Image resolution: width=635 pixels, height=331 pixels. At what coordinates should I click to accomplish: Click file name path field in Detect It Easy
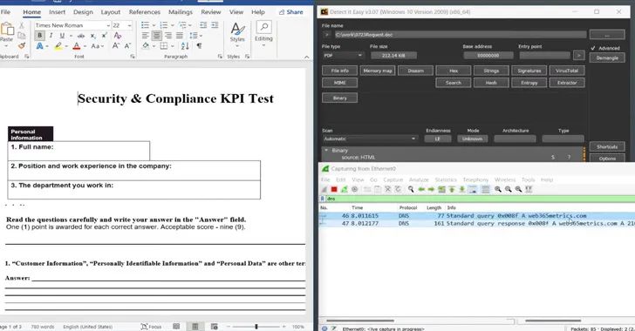tap(460, 34)
